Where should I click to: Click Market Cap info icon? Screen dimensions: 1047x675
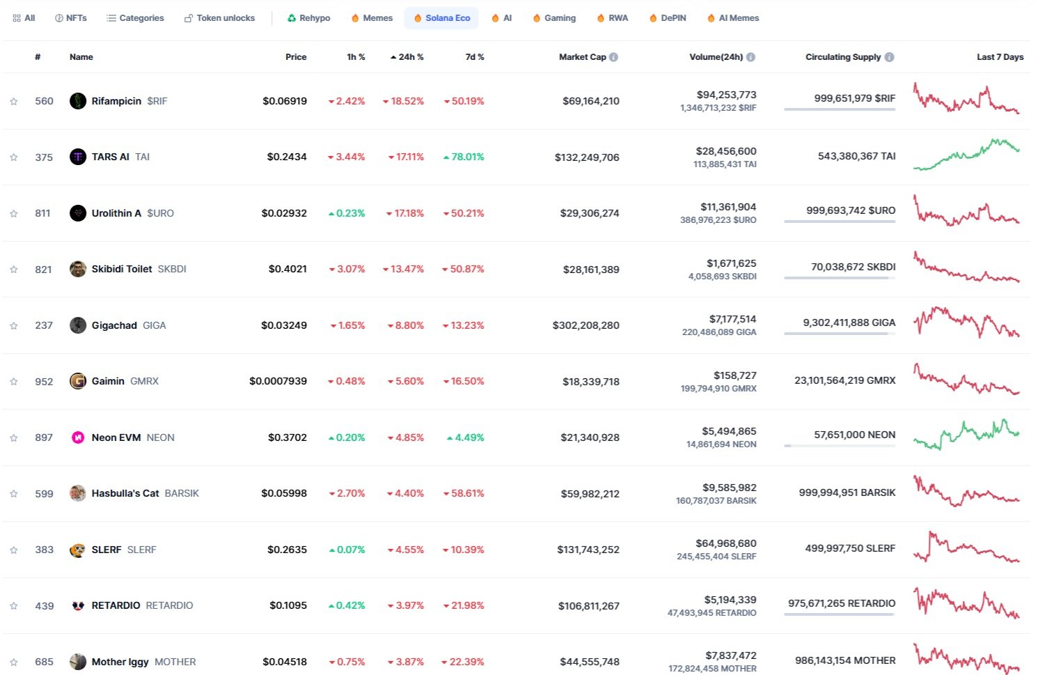pyautogui.click(x=613, y=57)
